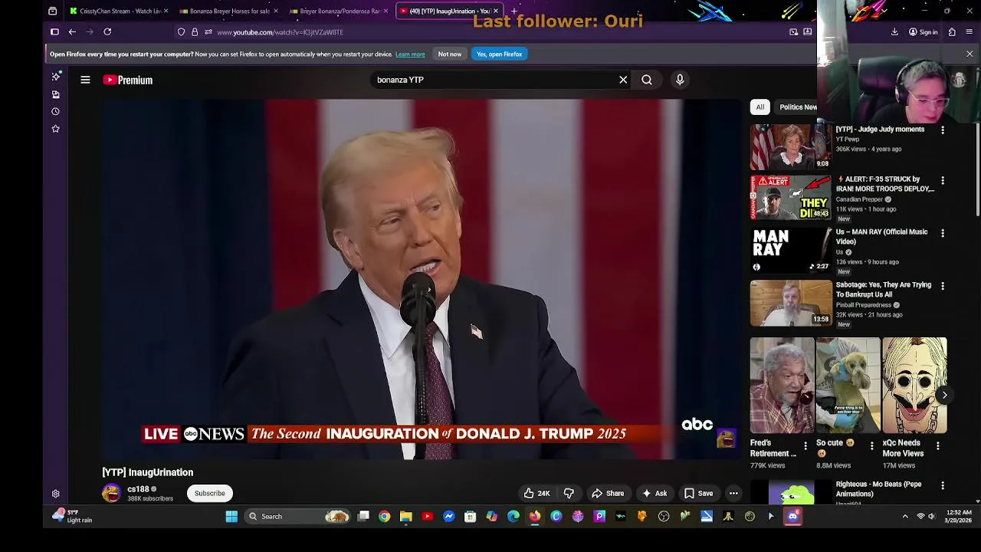This screenshot has width=981, height=552.
Task: Toggle Firefox sidebar button
Action: pos(54,32)
